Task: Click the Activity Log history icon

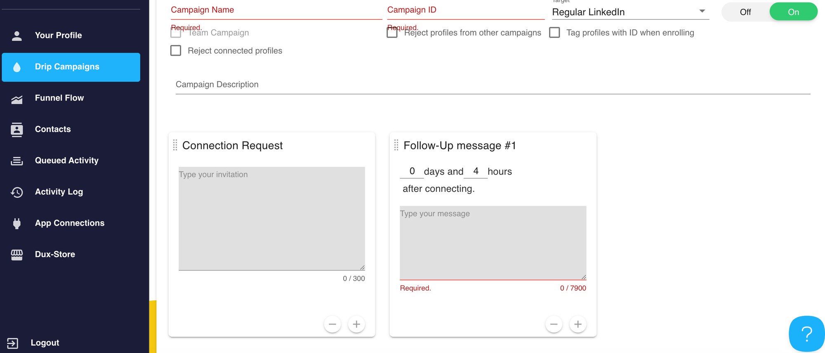Action: pos(17,192)
